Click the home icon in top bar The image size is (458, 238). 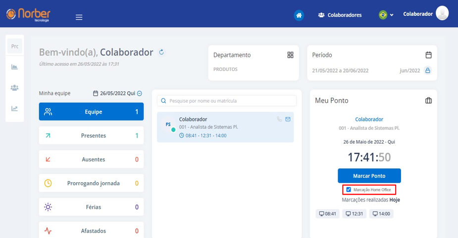299,15
